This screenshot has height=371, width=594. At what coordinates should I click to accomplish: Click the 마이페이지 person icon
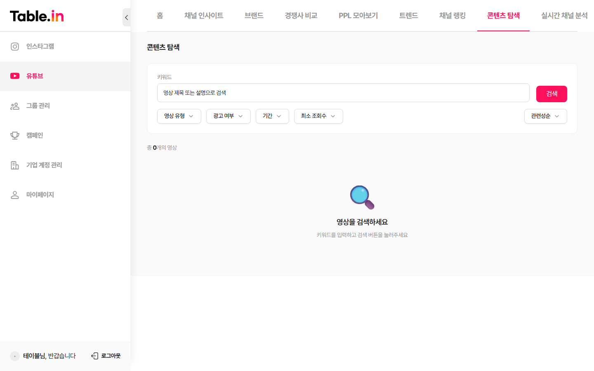click(x=15, y=195)
